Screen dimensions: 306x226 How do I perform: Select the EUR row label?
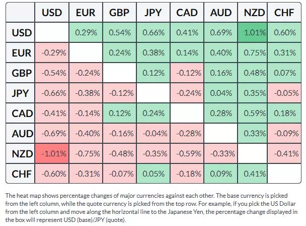[x=22, y=53]
